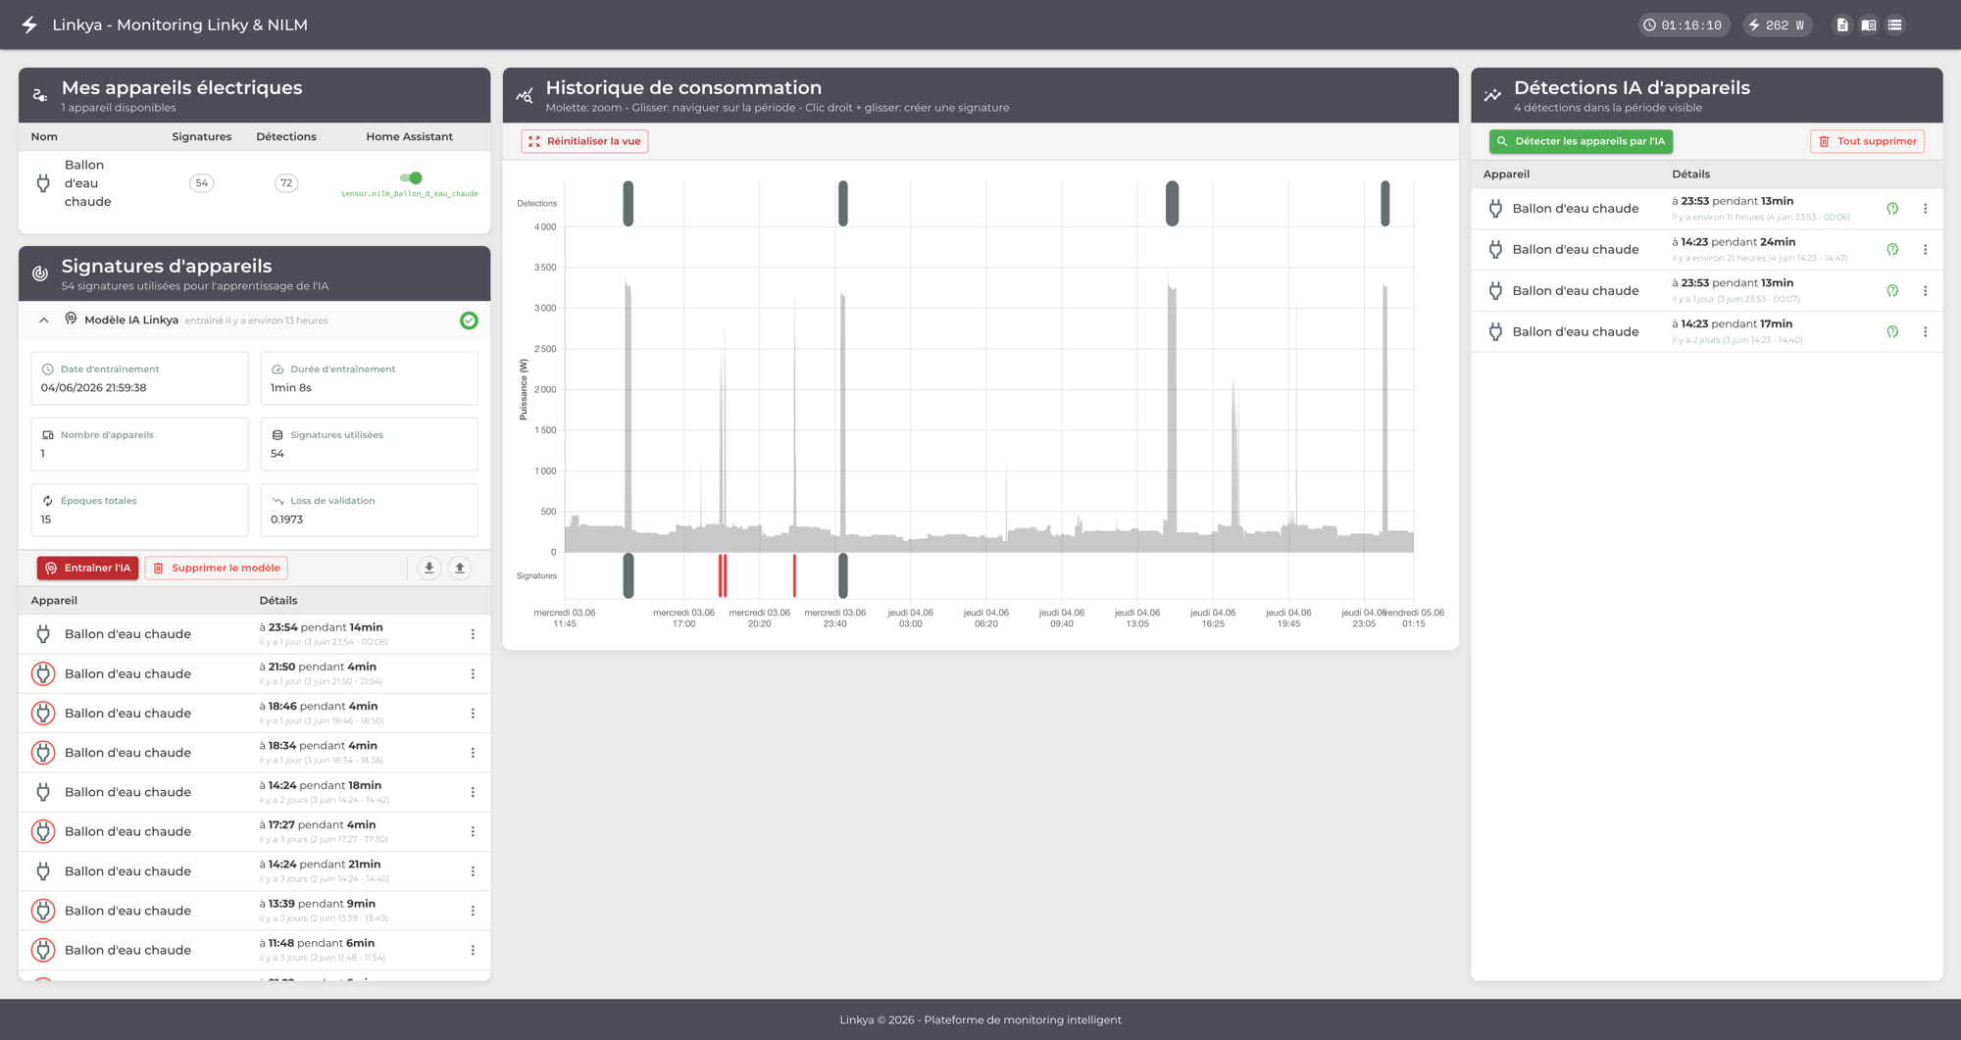1961x1040 pixels.
Task: Click the green model status check icon
Action: 469,321
